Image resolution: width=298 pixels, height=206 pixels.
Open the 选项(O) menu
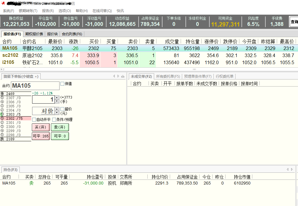(65, 11)
